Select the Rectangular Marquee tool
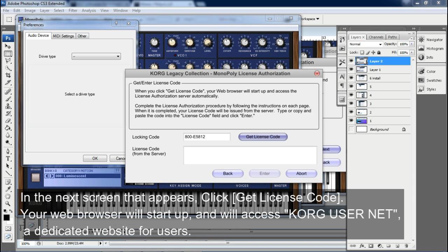The width and height of the screenshot is (448, 252). (8, 54)
